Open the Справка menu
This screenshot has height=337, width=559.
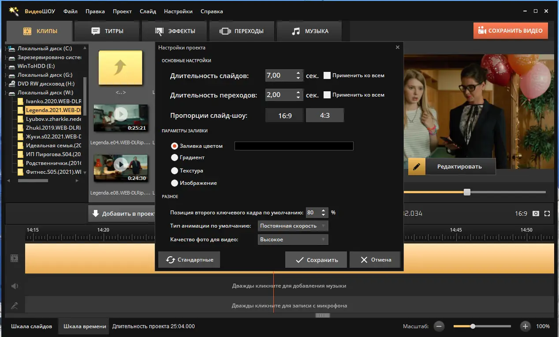(x=212, y=11)
